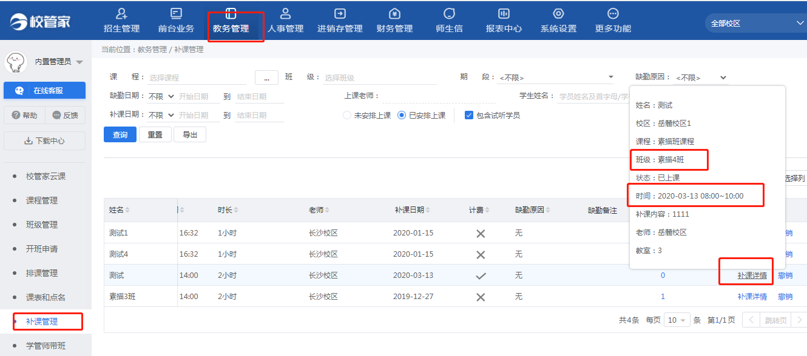Open the per-page 10 dropdown
The height and width of the screenshot is (356, 807).
677,320
